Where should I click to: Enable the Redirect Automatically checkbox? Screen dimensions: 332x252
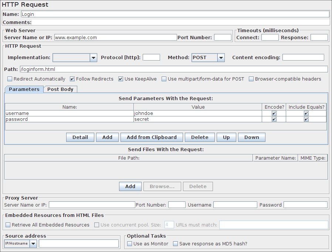10,79
